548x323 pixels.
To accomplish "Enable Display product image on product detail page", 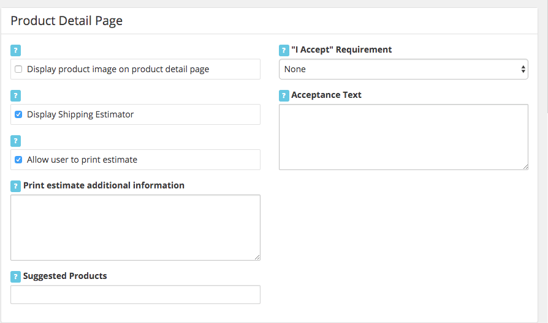I will tap(18, 69).
